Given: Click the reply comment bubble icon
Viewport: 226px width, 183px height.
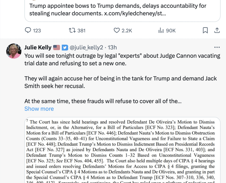Looking at the screenshot, I should 28,30.
